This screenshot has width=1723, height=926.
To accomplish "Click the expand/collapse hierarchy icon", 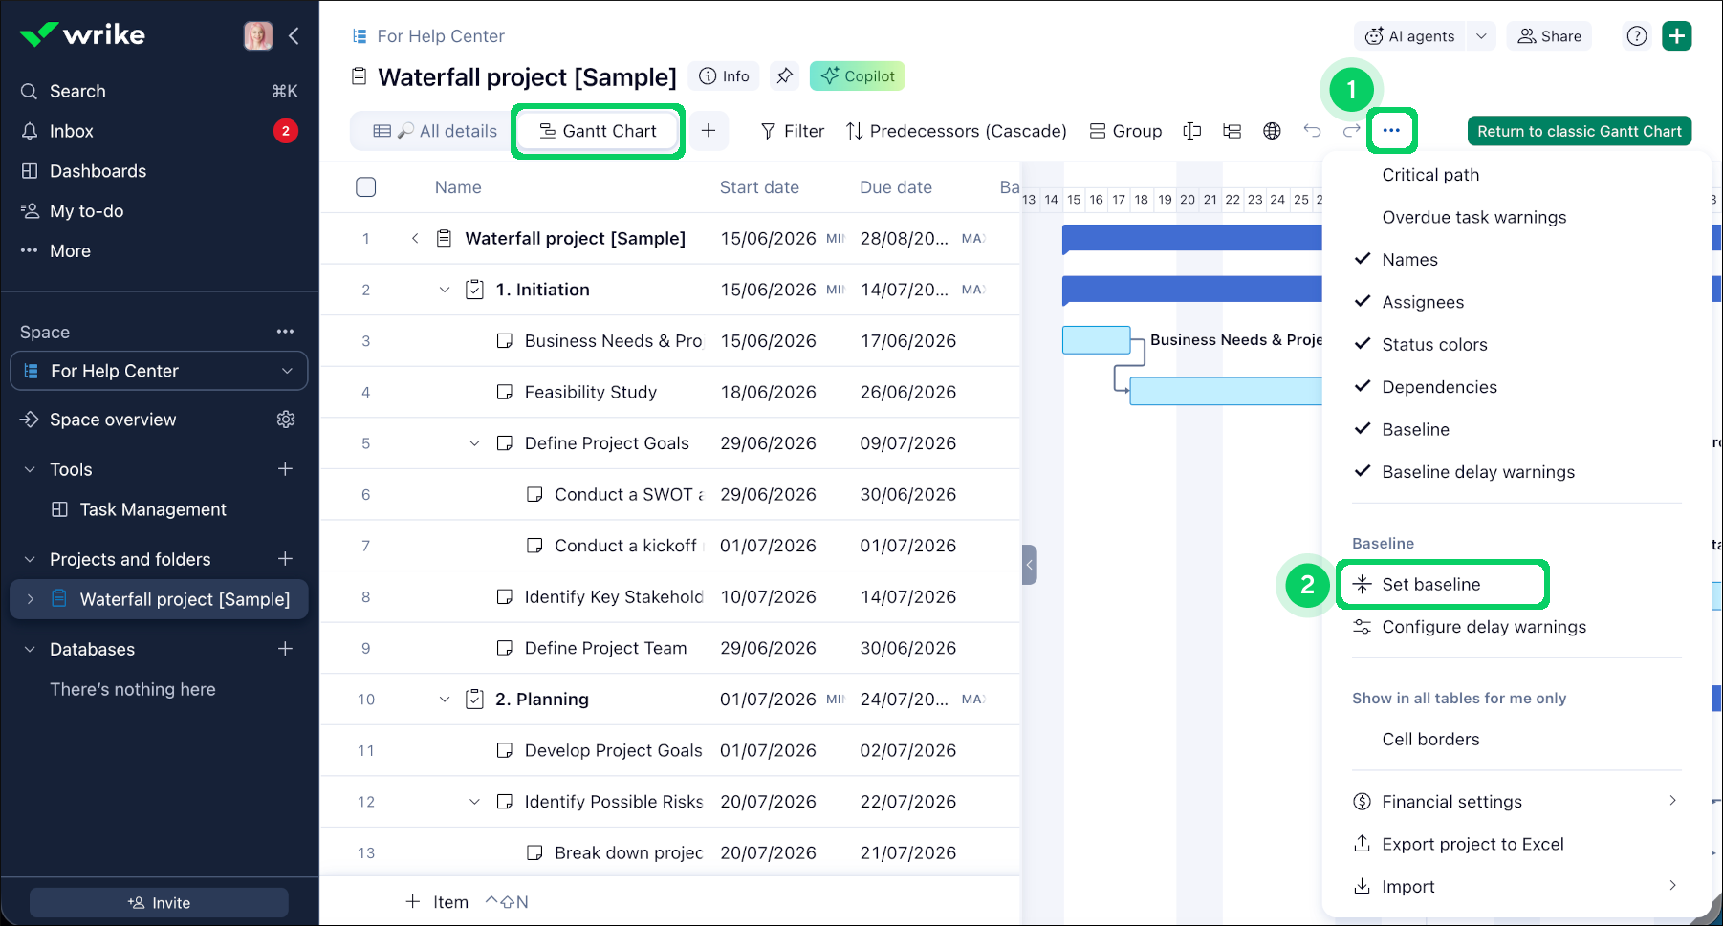I will [x=1232, y=131].
